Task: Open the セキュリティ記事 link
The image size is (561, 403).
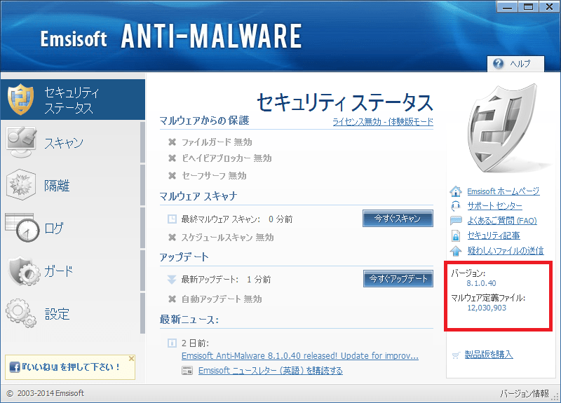Action: [494, 235]
